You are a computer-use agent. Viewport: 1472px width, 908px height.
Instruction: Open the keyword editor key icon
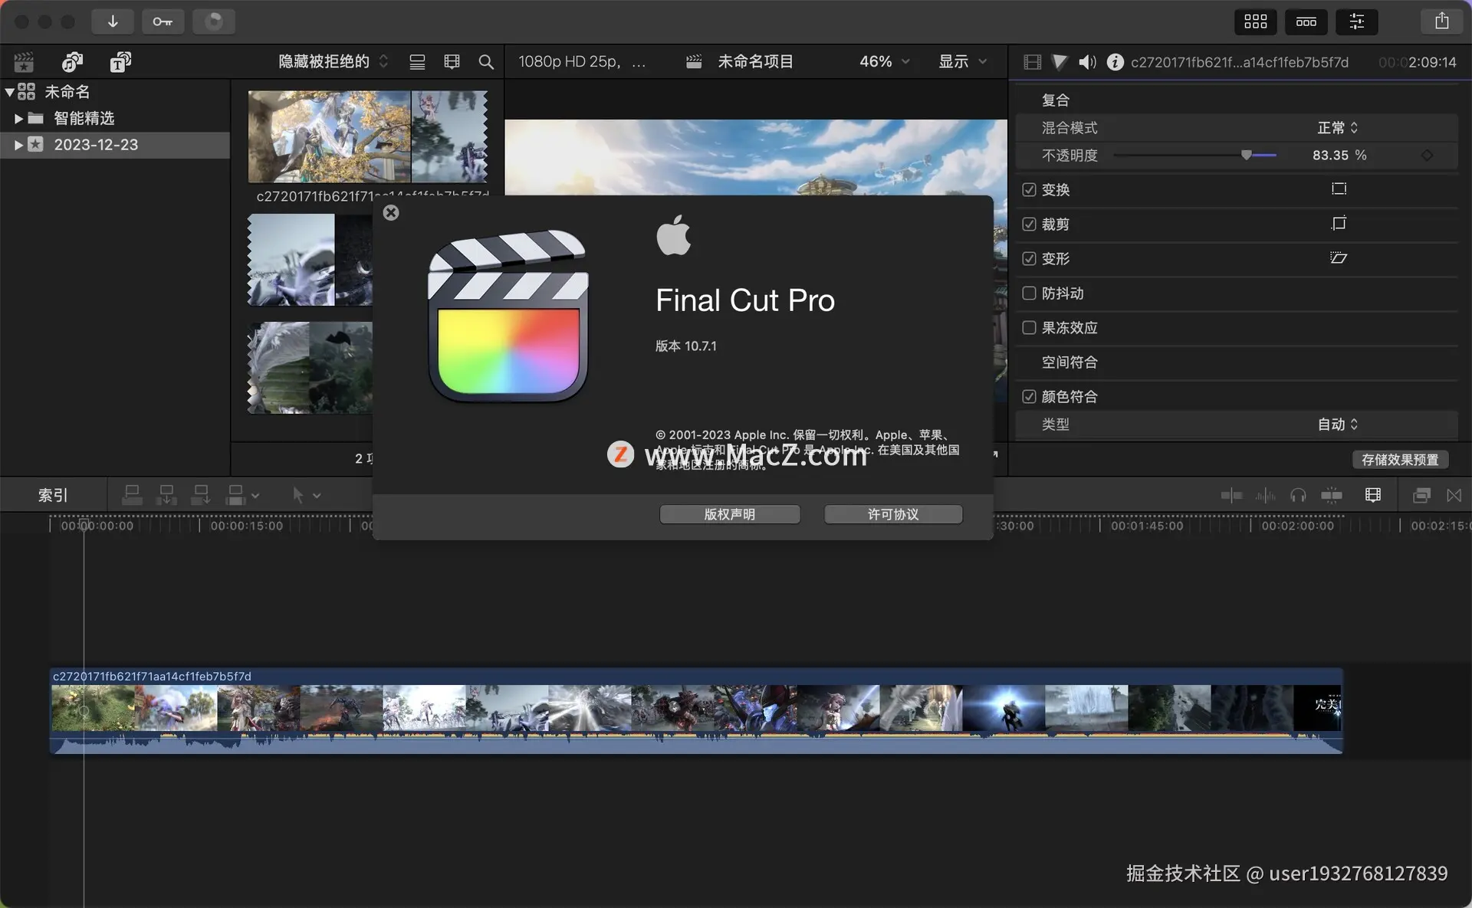coord(163,21)
